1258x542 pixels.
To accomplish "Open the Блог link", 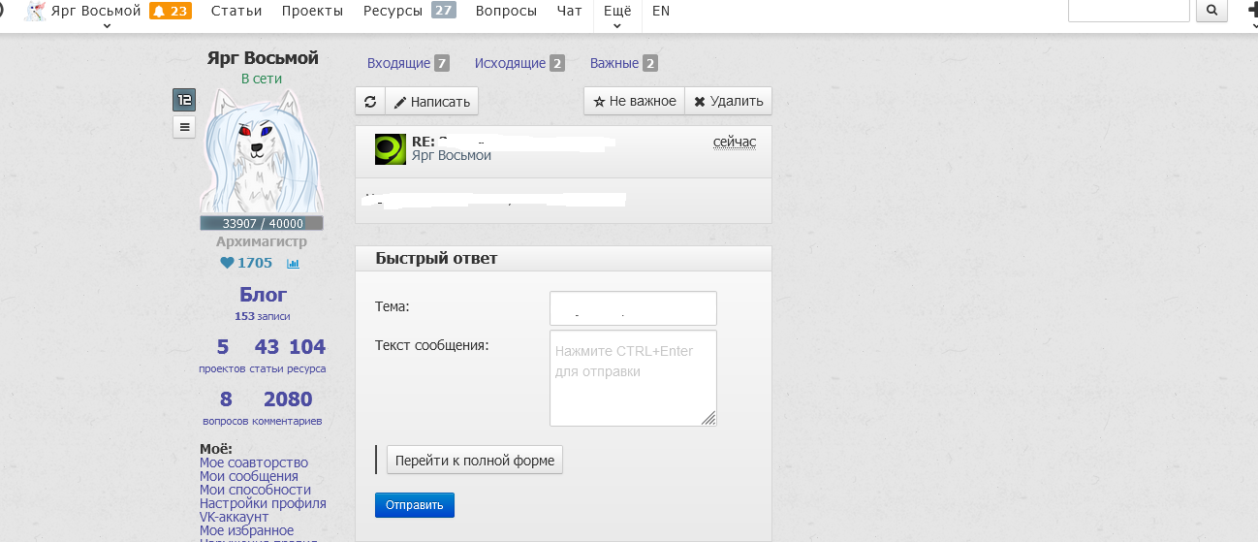I will click(264, 295).
